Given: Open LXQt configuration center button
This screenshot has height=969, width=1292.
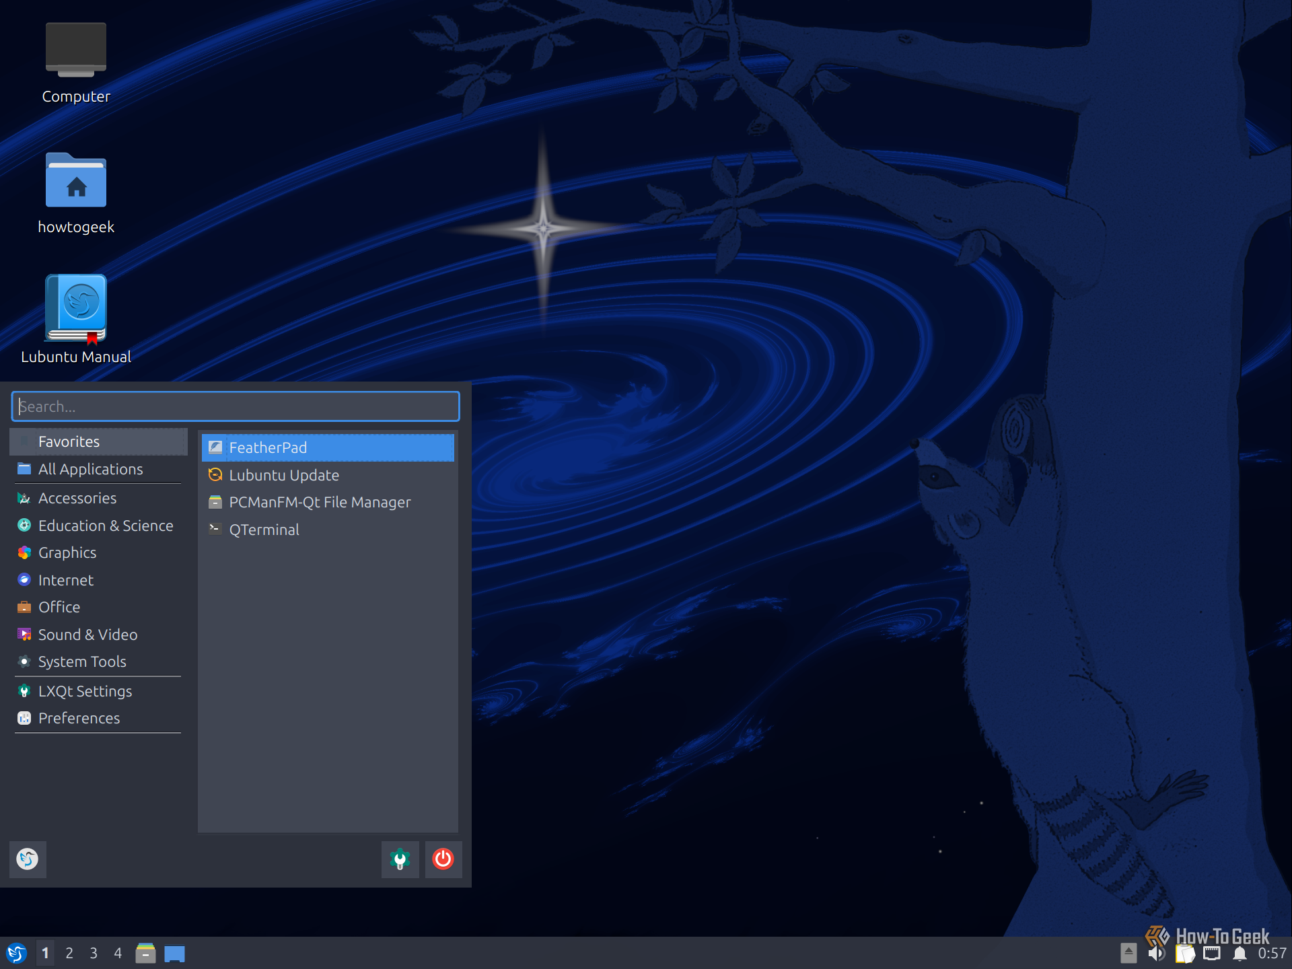Looking at the screenshot, I should 400,859.
